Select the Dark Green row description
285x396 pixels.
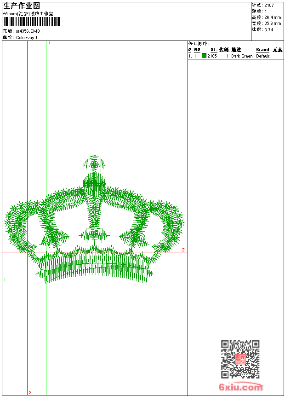[x=242, y=56]
